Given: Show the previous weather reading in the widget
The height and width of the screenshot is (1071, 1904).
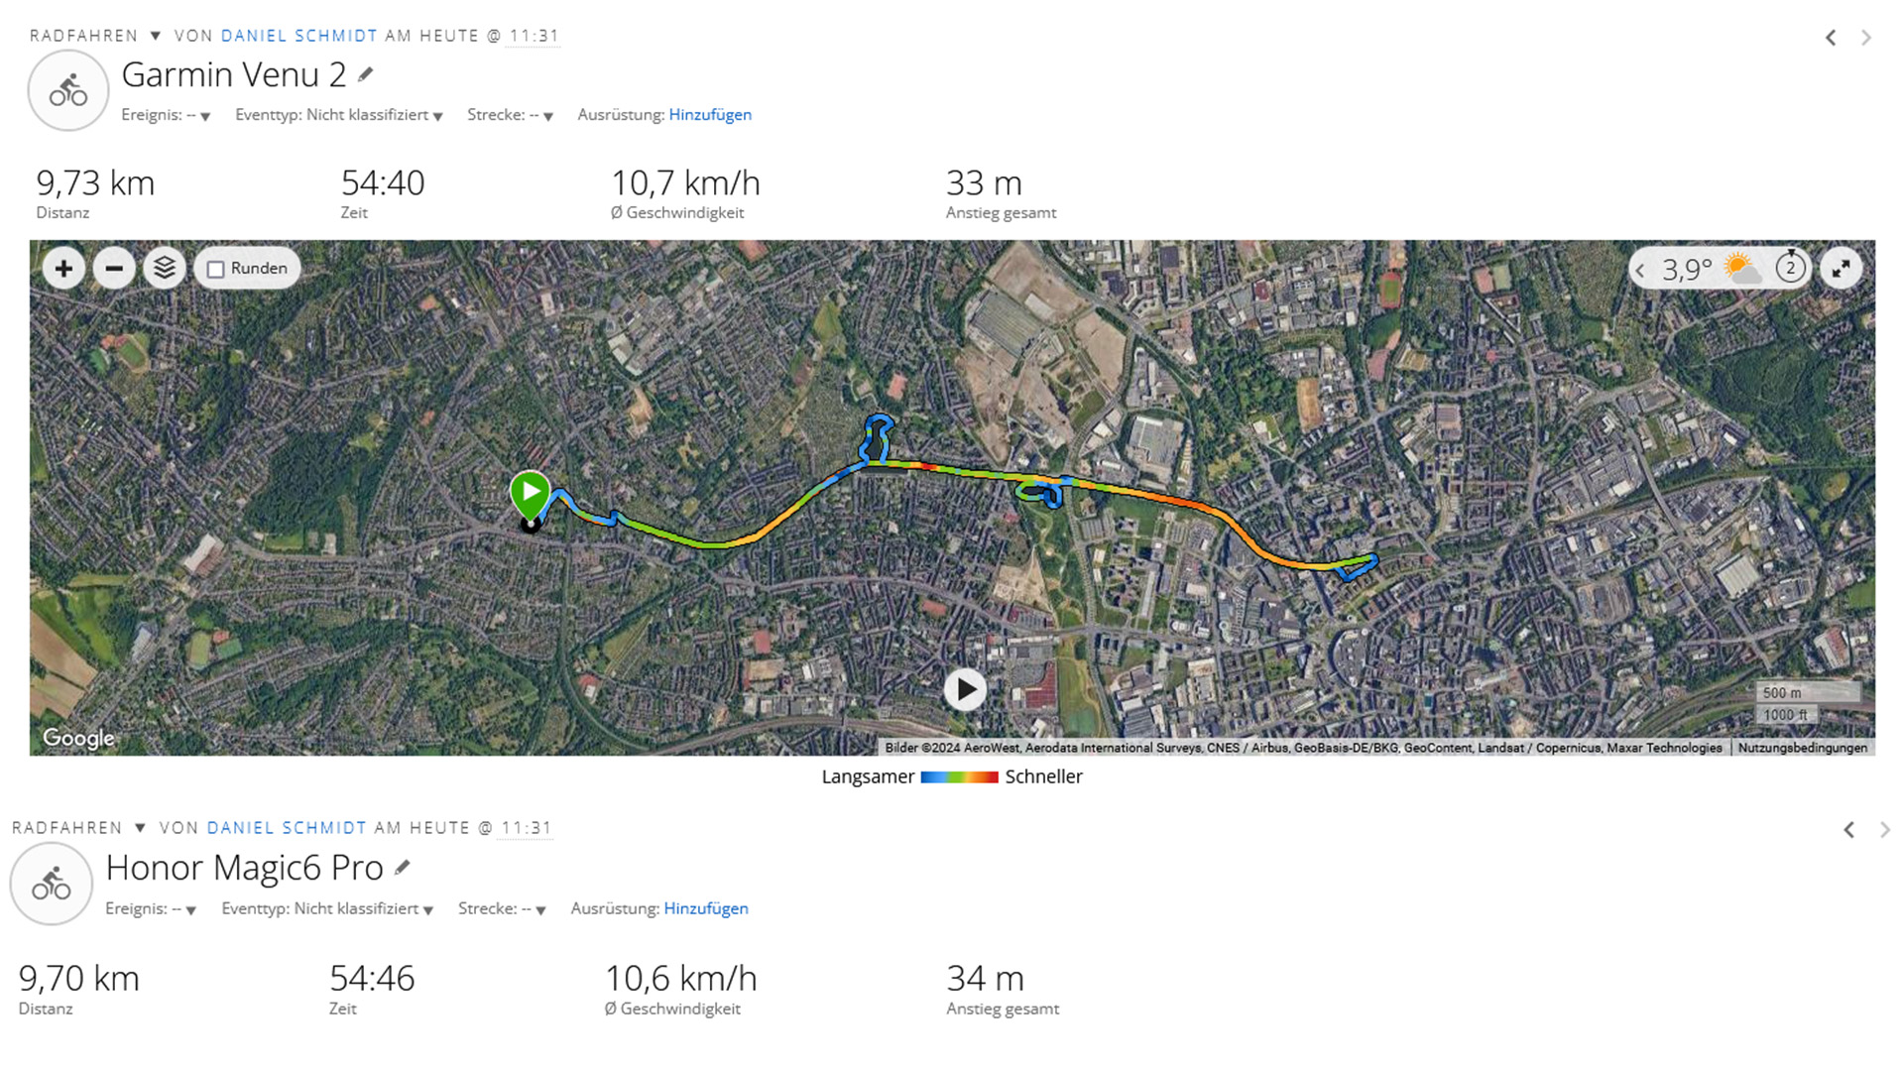Looking at the screenshot, I should tap(1640, 270).
